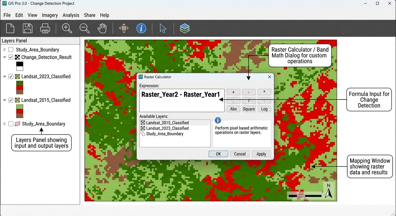Uncheck the Landsat_2023_Classified layer
The height and width of the screenshot is (216, 396).
10,76
